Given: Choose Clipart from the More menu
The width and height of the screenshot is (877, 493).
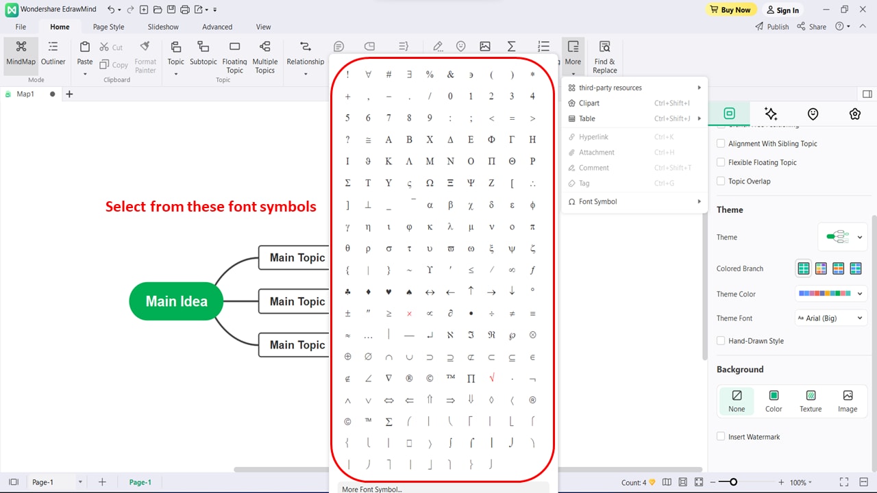Looking at the screenshot, I should point(634,103).
